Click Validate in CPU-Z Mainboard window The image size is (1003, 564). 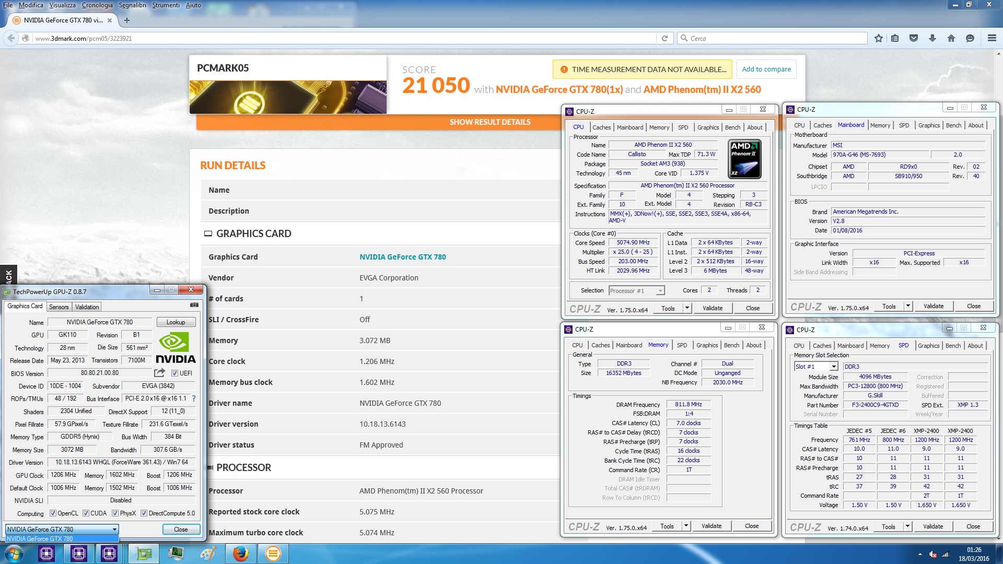[934, 306]
